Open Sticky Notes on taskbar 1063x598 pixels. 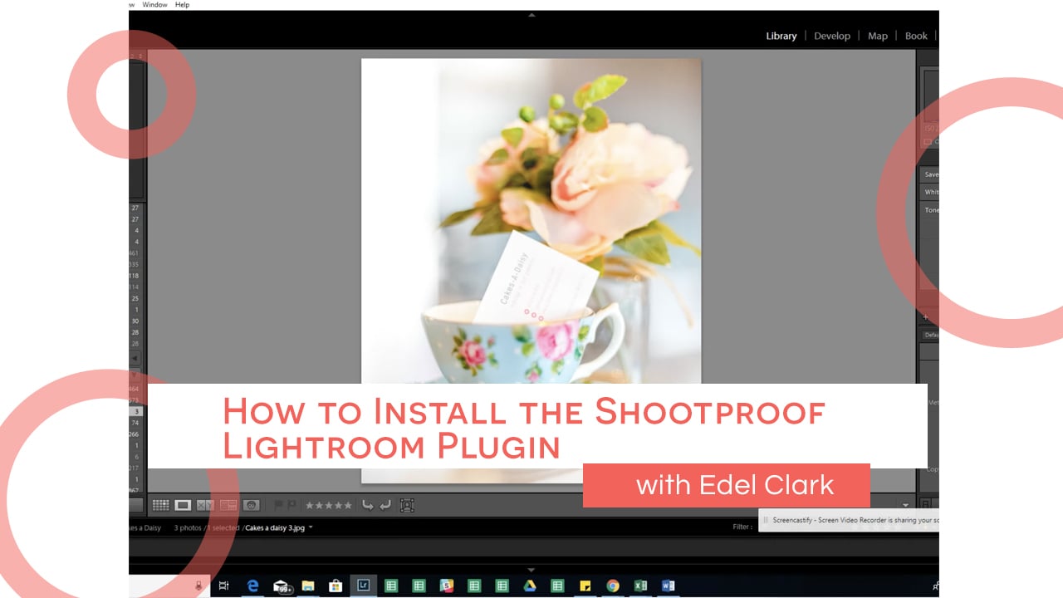tap(585, 586)
